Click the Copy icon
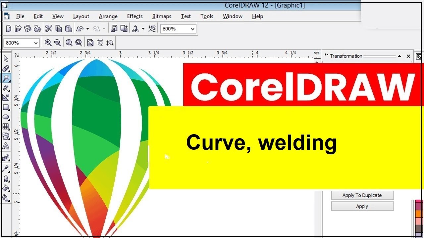Screen dimensions: 424x238 pyautogui.click(x=59, y=29)
